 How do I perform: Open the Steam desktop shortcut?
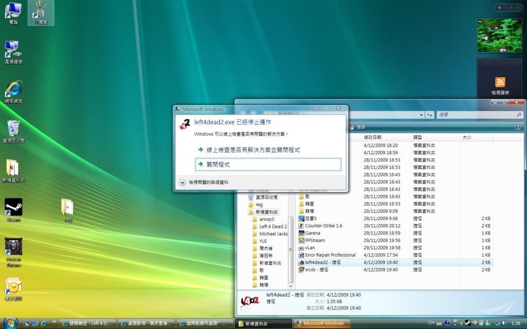pyautogui.click(x=13, y=208)
